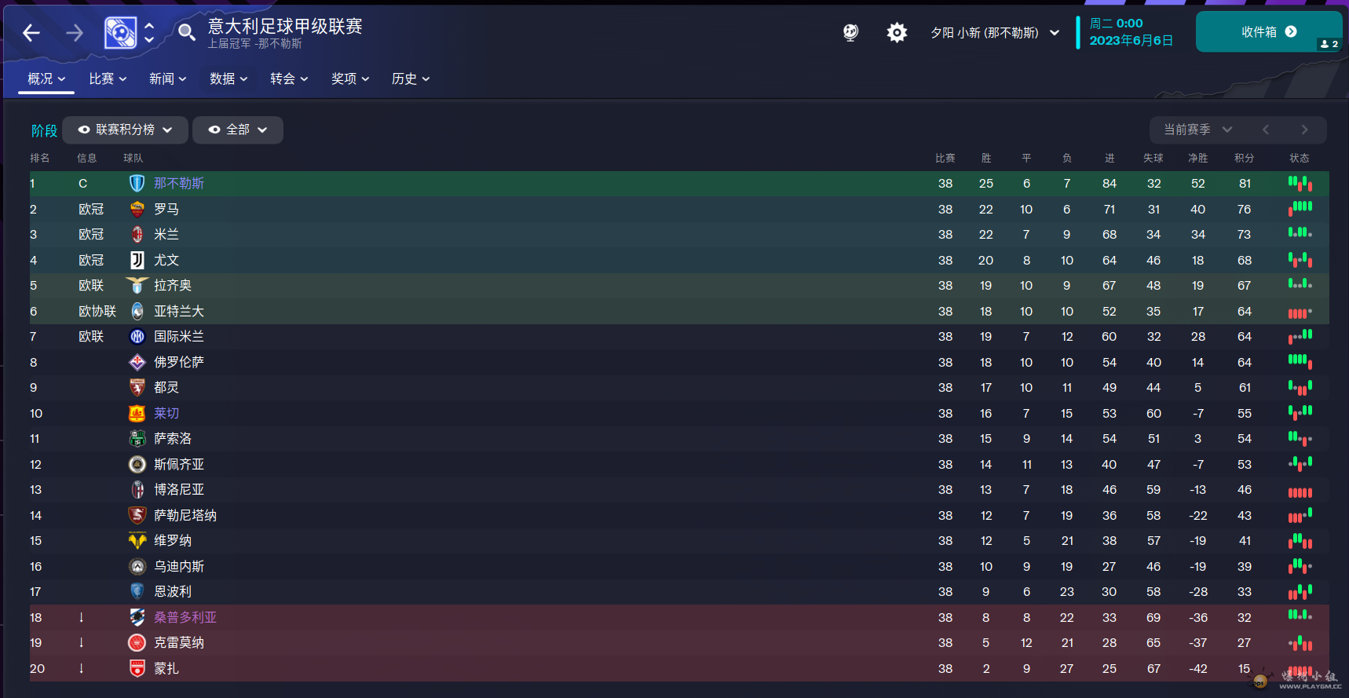The image size is (1349, 698).
Task: Open the 那不勒斯 team link
Action: [x=179, y=183]
